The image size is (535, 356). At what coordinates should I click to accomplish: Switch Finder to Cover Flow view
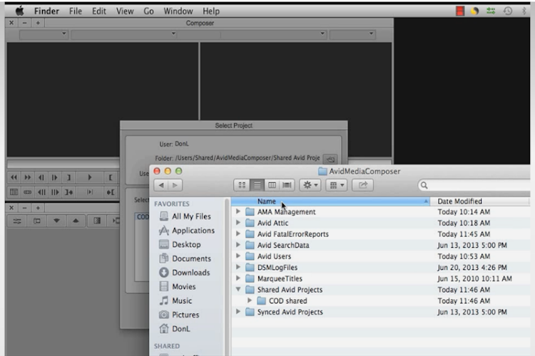tap(287, 185)
